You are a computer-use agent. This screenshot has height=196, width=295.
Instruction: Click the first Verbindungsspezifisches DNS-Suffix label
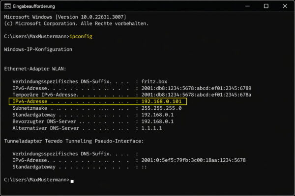point(61,82)
